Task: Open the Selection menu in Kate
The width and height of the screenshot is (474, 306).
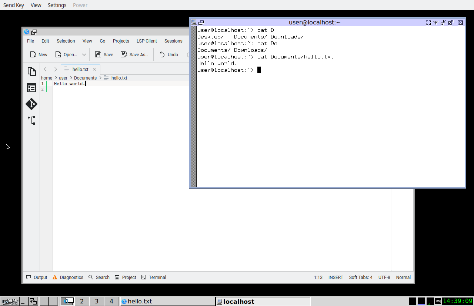Action: click(x=66, y=41)
